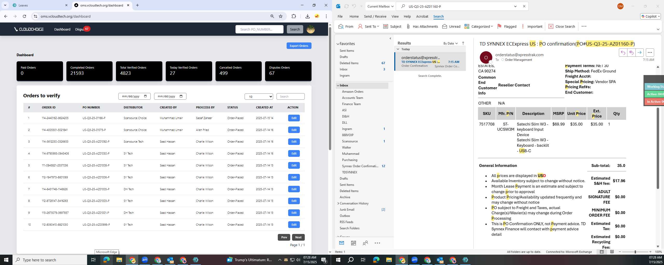Open more Outlook navigation options

tap(377, 243)
